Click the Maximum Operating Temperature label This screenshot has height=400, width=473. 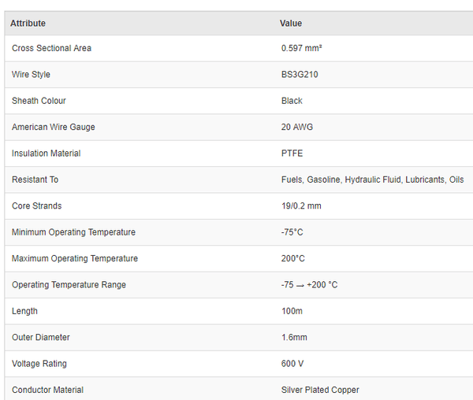(75, 258)
